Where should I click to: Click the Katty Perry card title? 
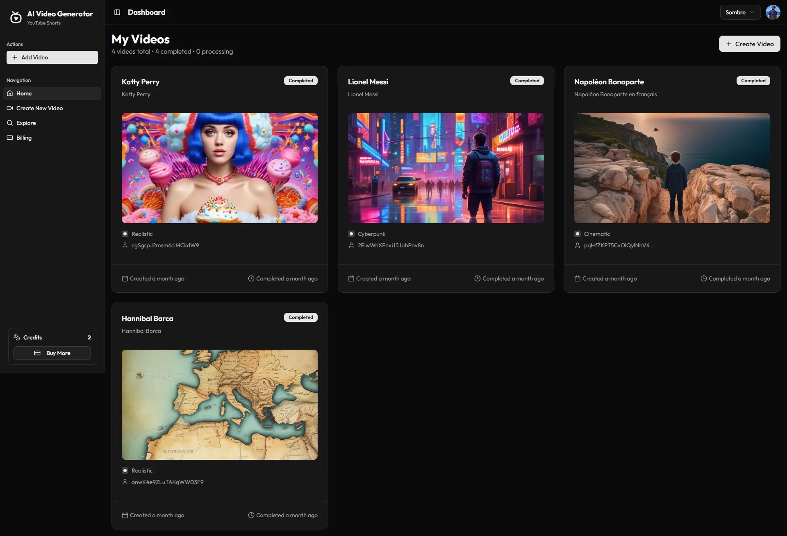point(141,82)
